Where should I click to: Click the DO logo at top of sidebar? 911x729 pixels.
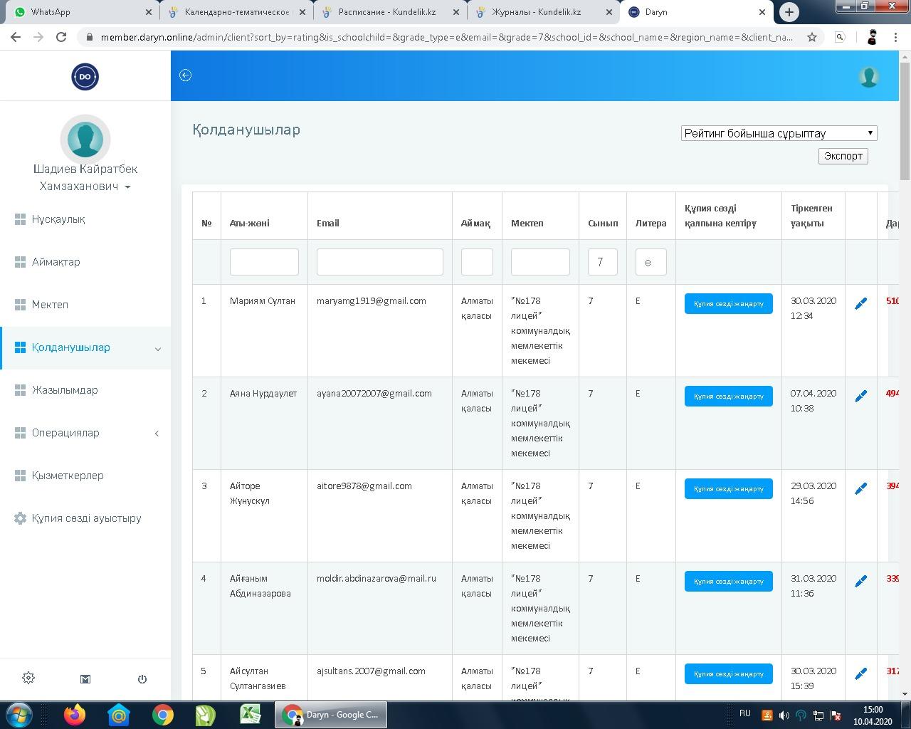coord(85,77)
